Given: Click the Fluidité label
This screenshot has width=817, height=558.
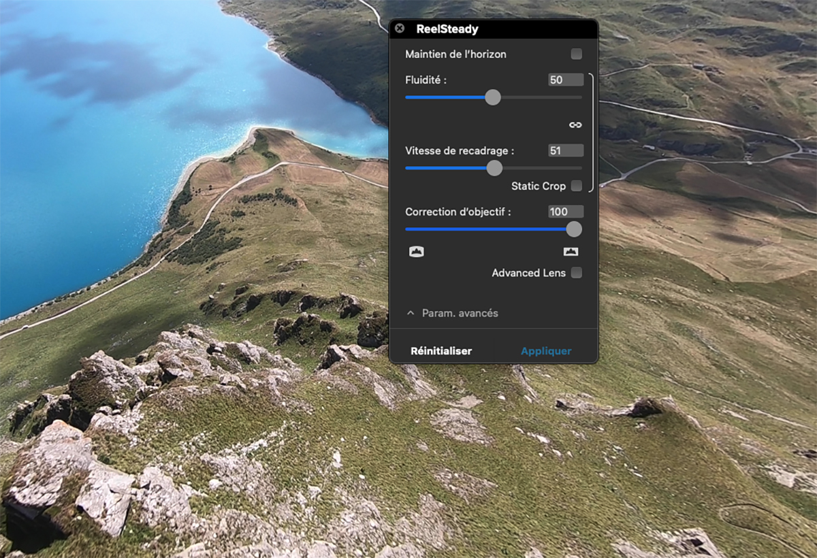Looking at the screenshot, I should click(x=427, y=80).
